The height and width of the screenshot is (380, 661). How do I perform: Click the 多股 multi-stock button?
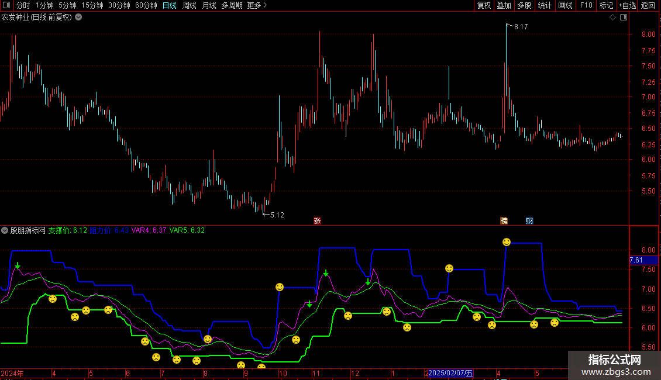coord(524,5)
